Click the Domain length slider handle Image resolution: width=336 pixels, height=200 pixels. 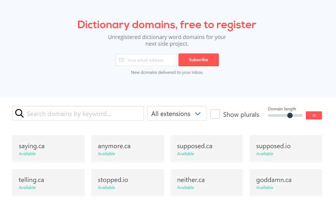(290, 116)
